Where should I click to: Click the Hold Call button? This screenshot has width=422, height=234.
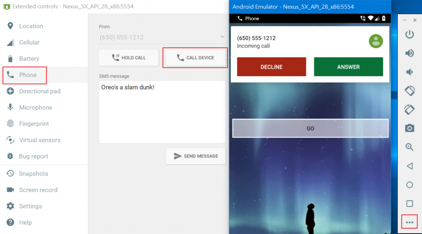point(129,57)
